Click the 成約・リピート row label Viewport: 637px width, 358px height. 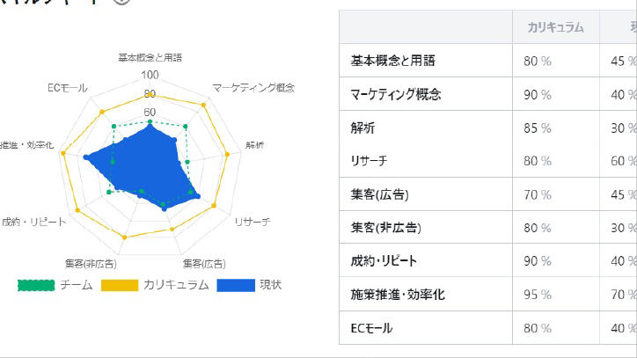(384, 261)
